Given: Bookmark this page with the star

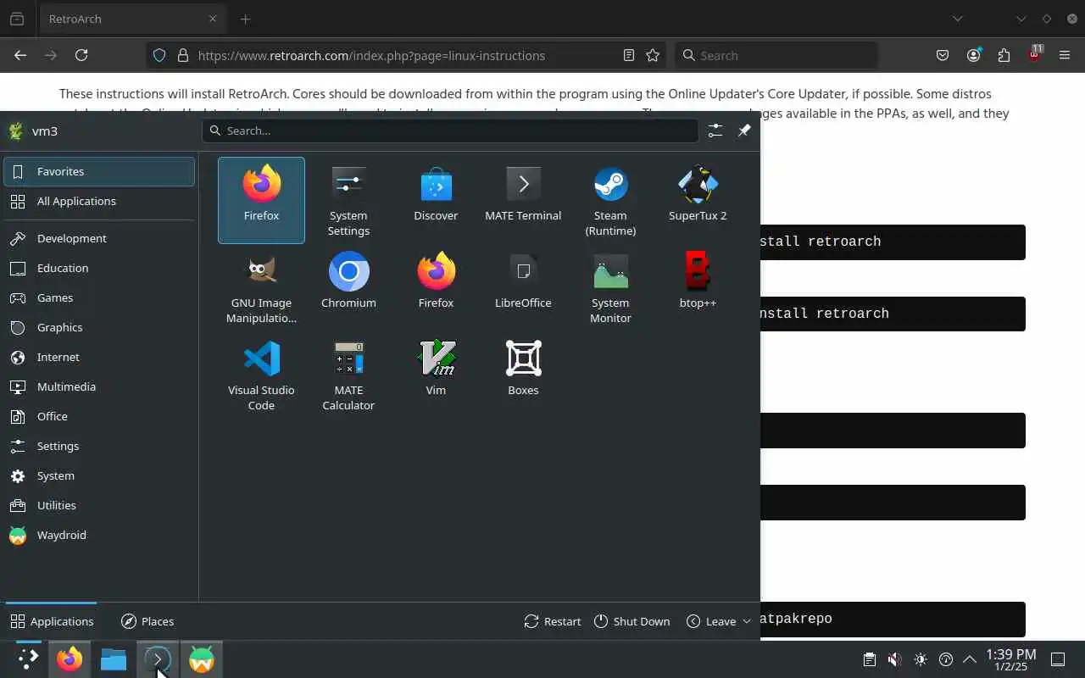Looking at the screenshot, I should coord(653,55).
